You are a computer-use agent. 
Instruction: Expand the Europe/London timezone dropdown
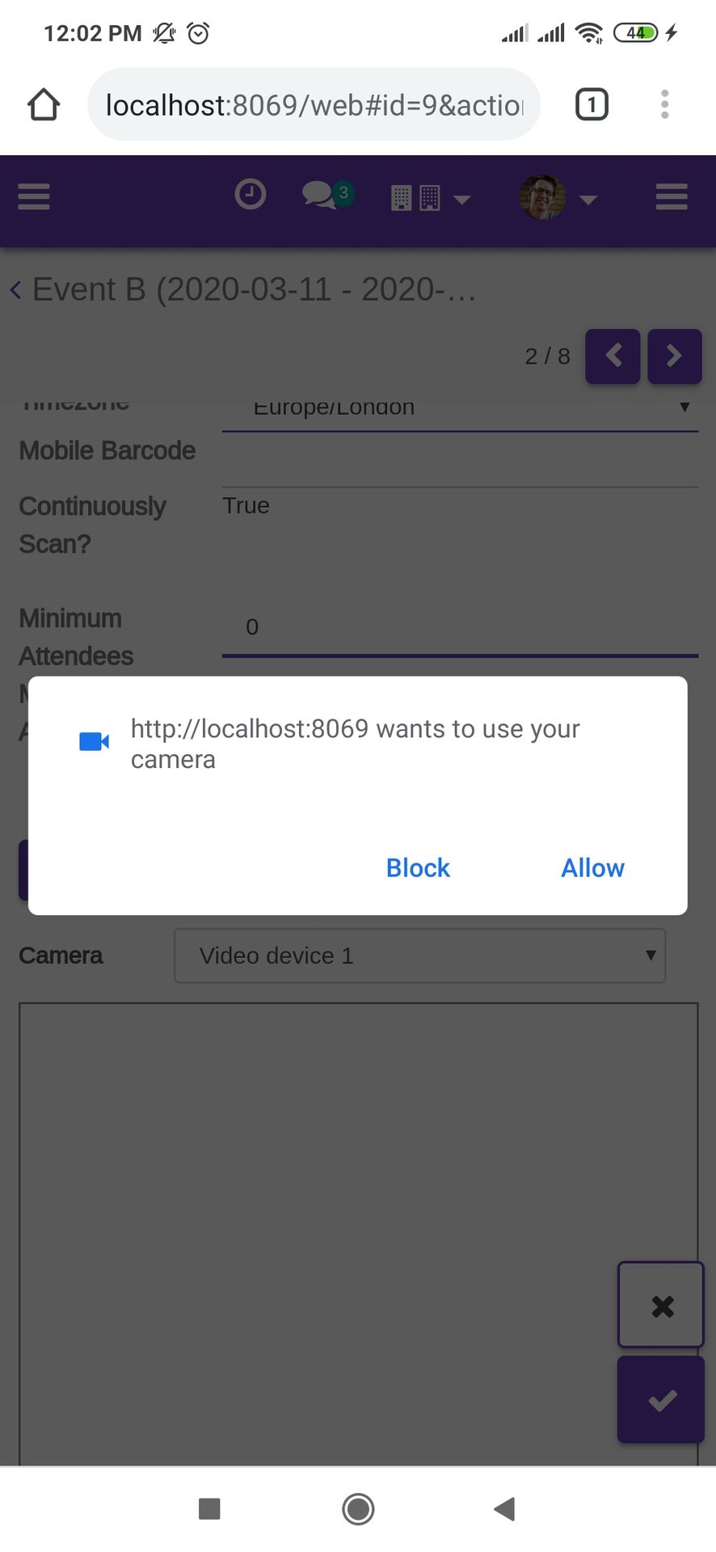(x=460, y=408)
